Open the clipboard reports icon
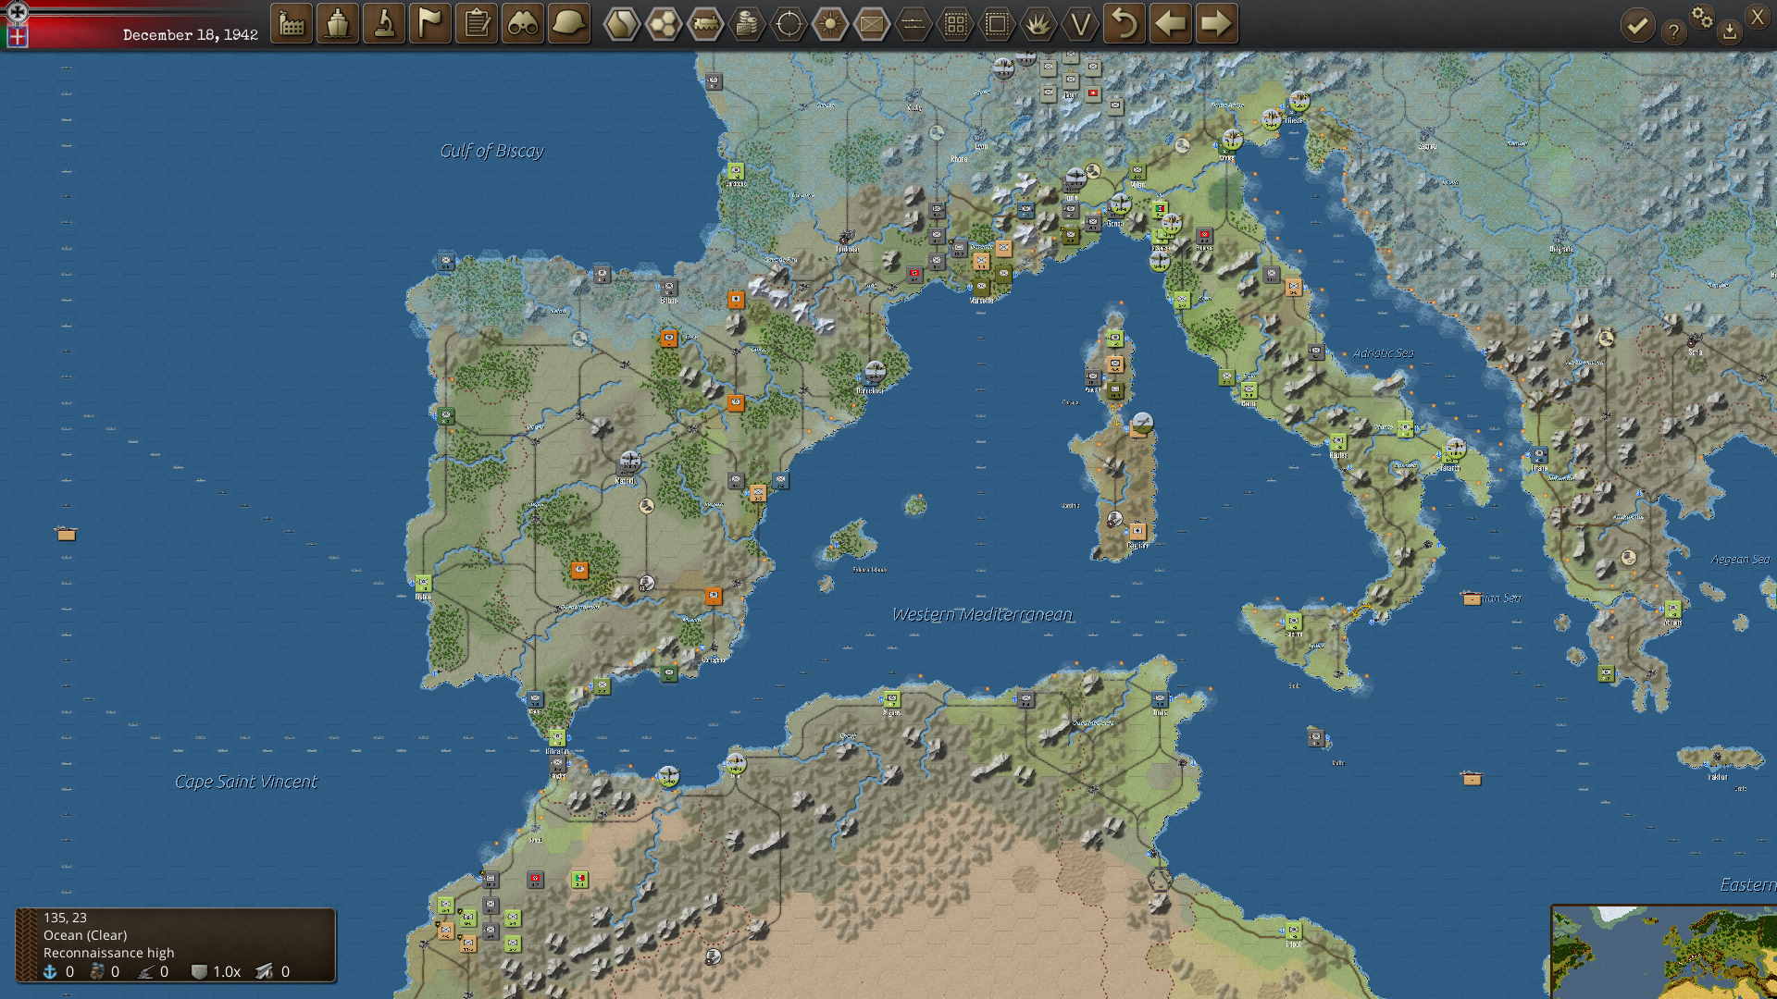Image resolution: width=1777 pixels, height=999 pixels. (477, 24)
